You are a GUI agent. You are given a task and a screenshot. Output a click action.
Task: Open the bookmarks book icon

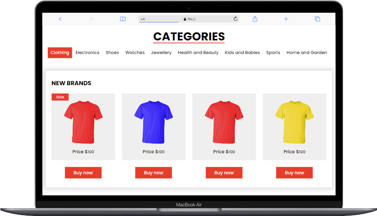pyautogui.click(x=122, y=19)
